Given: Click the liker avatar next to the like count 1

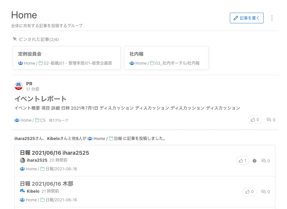Looking at the screenshot, I should 255,161.
